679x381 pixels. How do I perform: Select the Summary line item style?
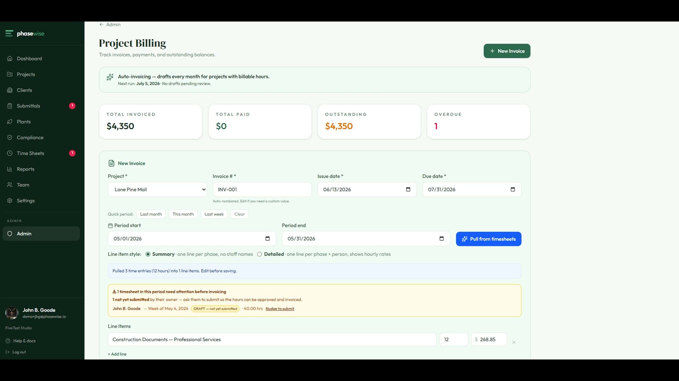(x=148, y=254)
